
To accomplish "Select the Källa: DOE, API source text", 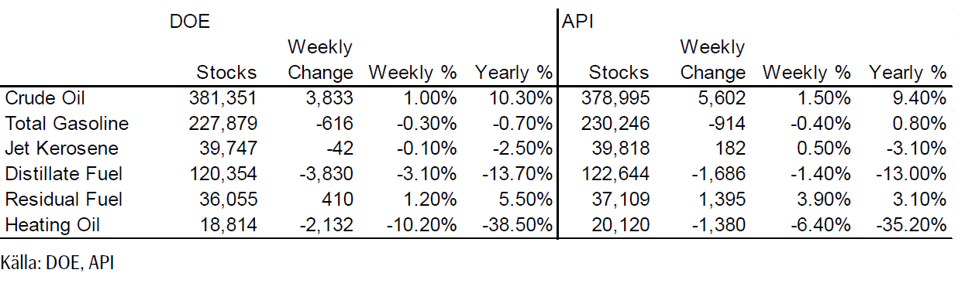I will [x=58, y=263].
